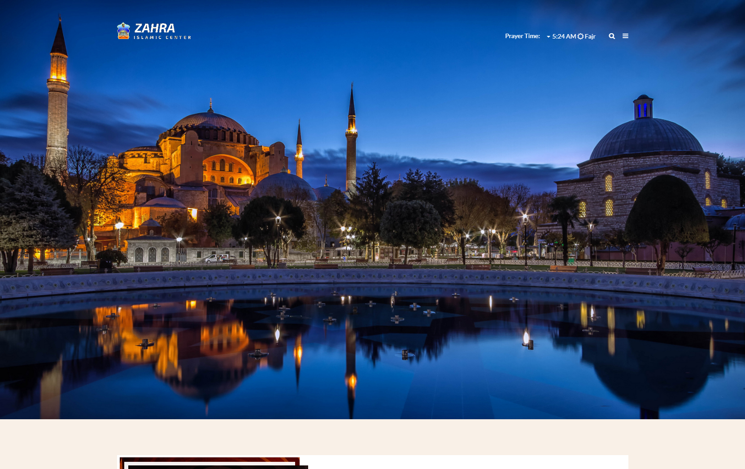Select the Fajr prayer name

click(590, 36)
